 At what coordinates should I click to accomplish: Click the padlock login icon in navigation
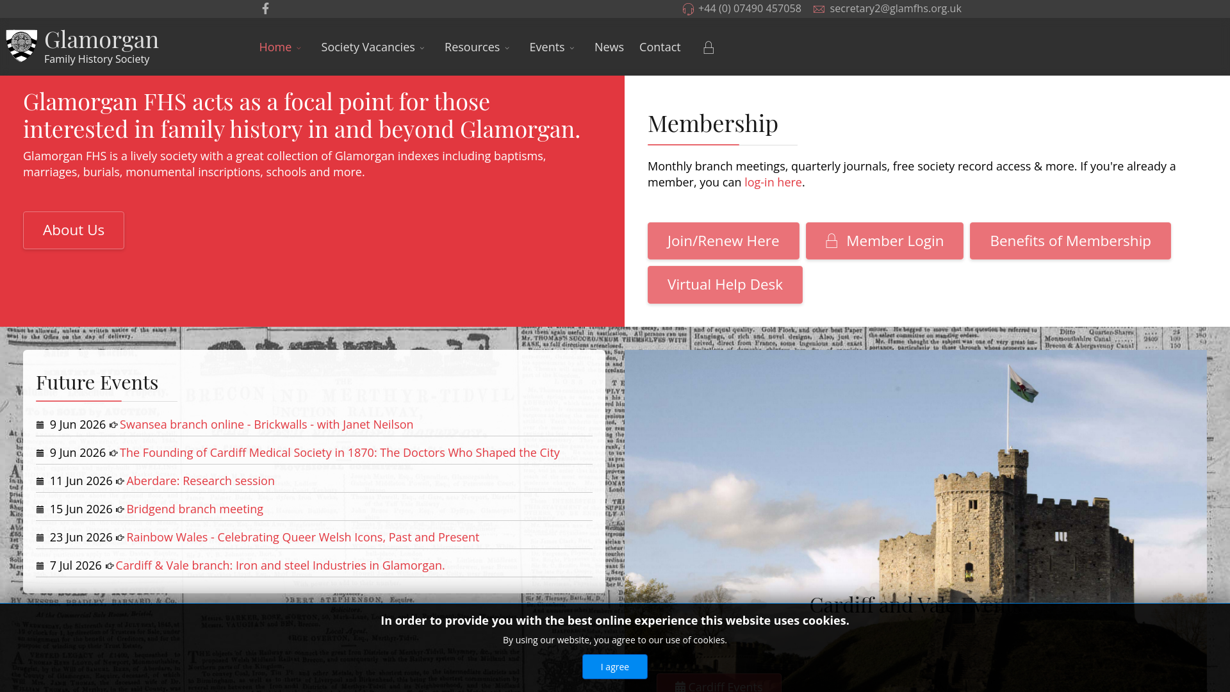tap(709, 47)
